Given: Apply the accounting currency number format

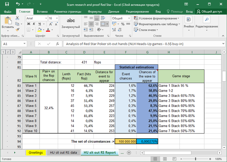Looking at the screenshot, I should 114,24.
